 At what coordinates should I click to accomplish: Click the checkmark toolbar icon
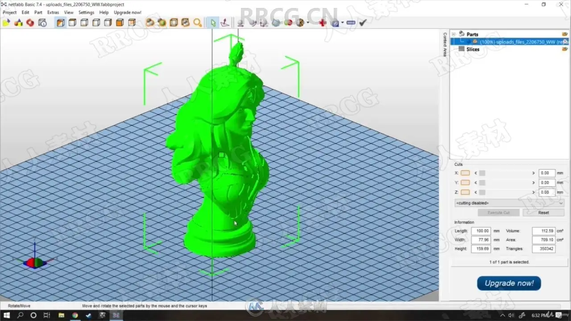tap(363, 22)
